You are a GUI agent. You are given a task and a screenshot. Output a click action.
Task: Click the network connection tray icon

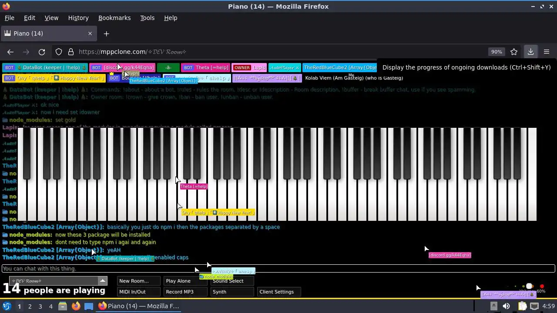(534, 306)
